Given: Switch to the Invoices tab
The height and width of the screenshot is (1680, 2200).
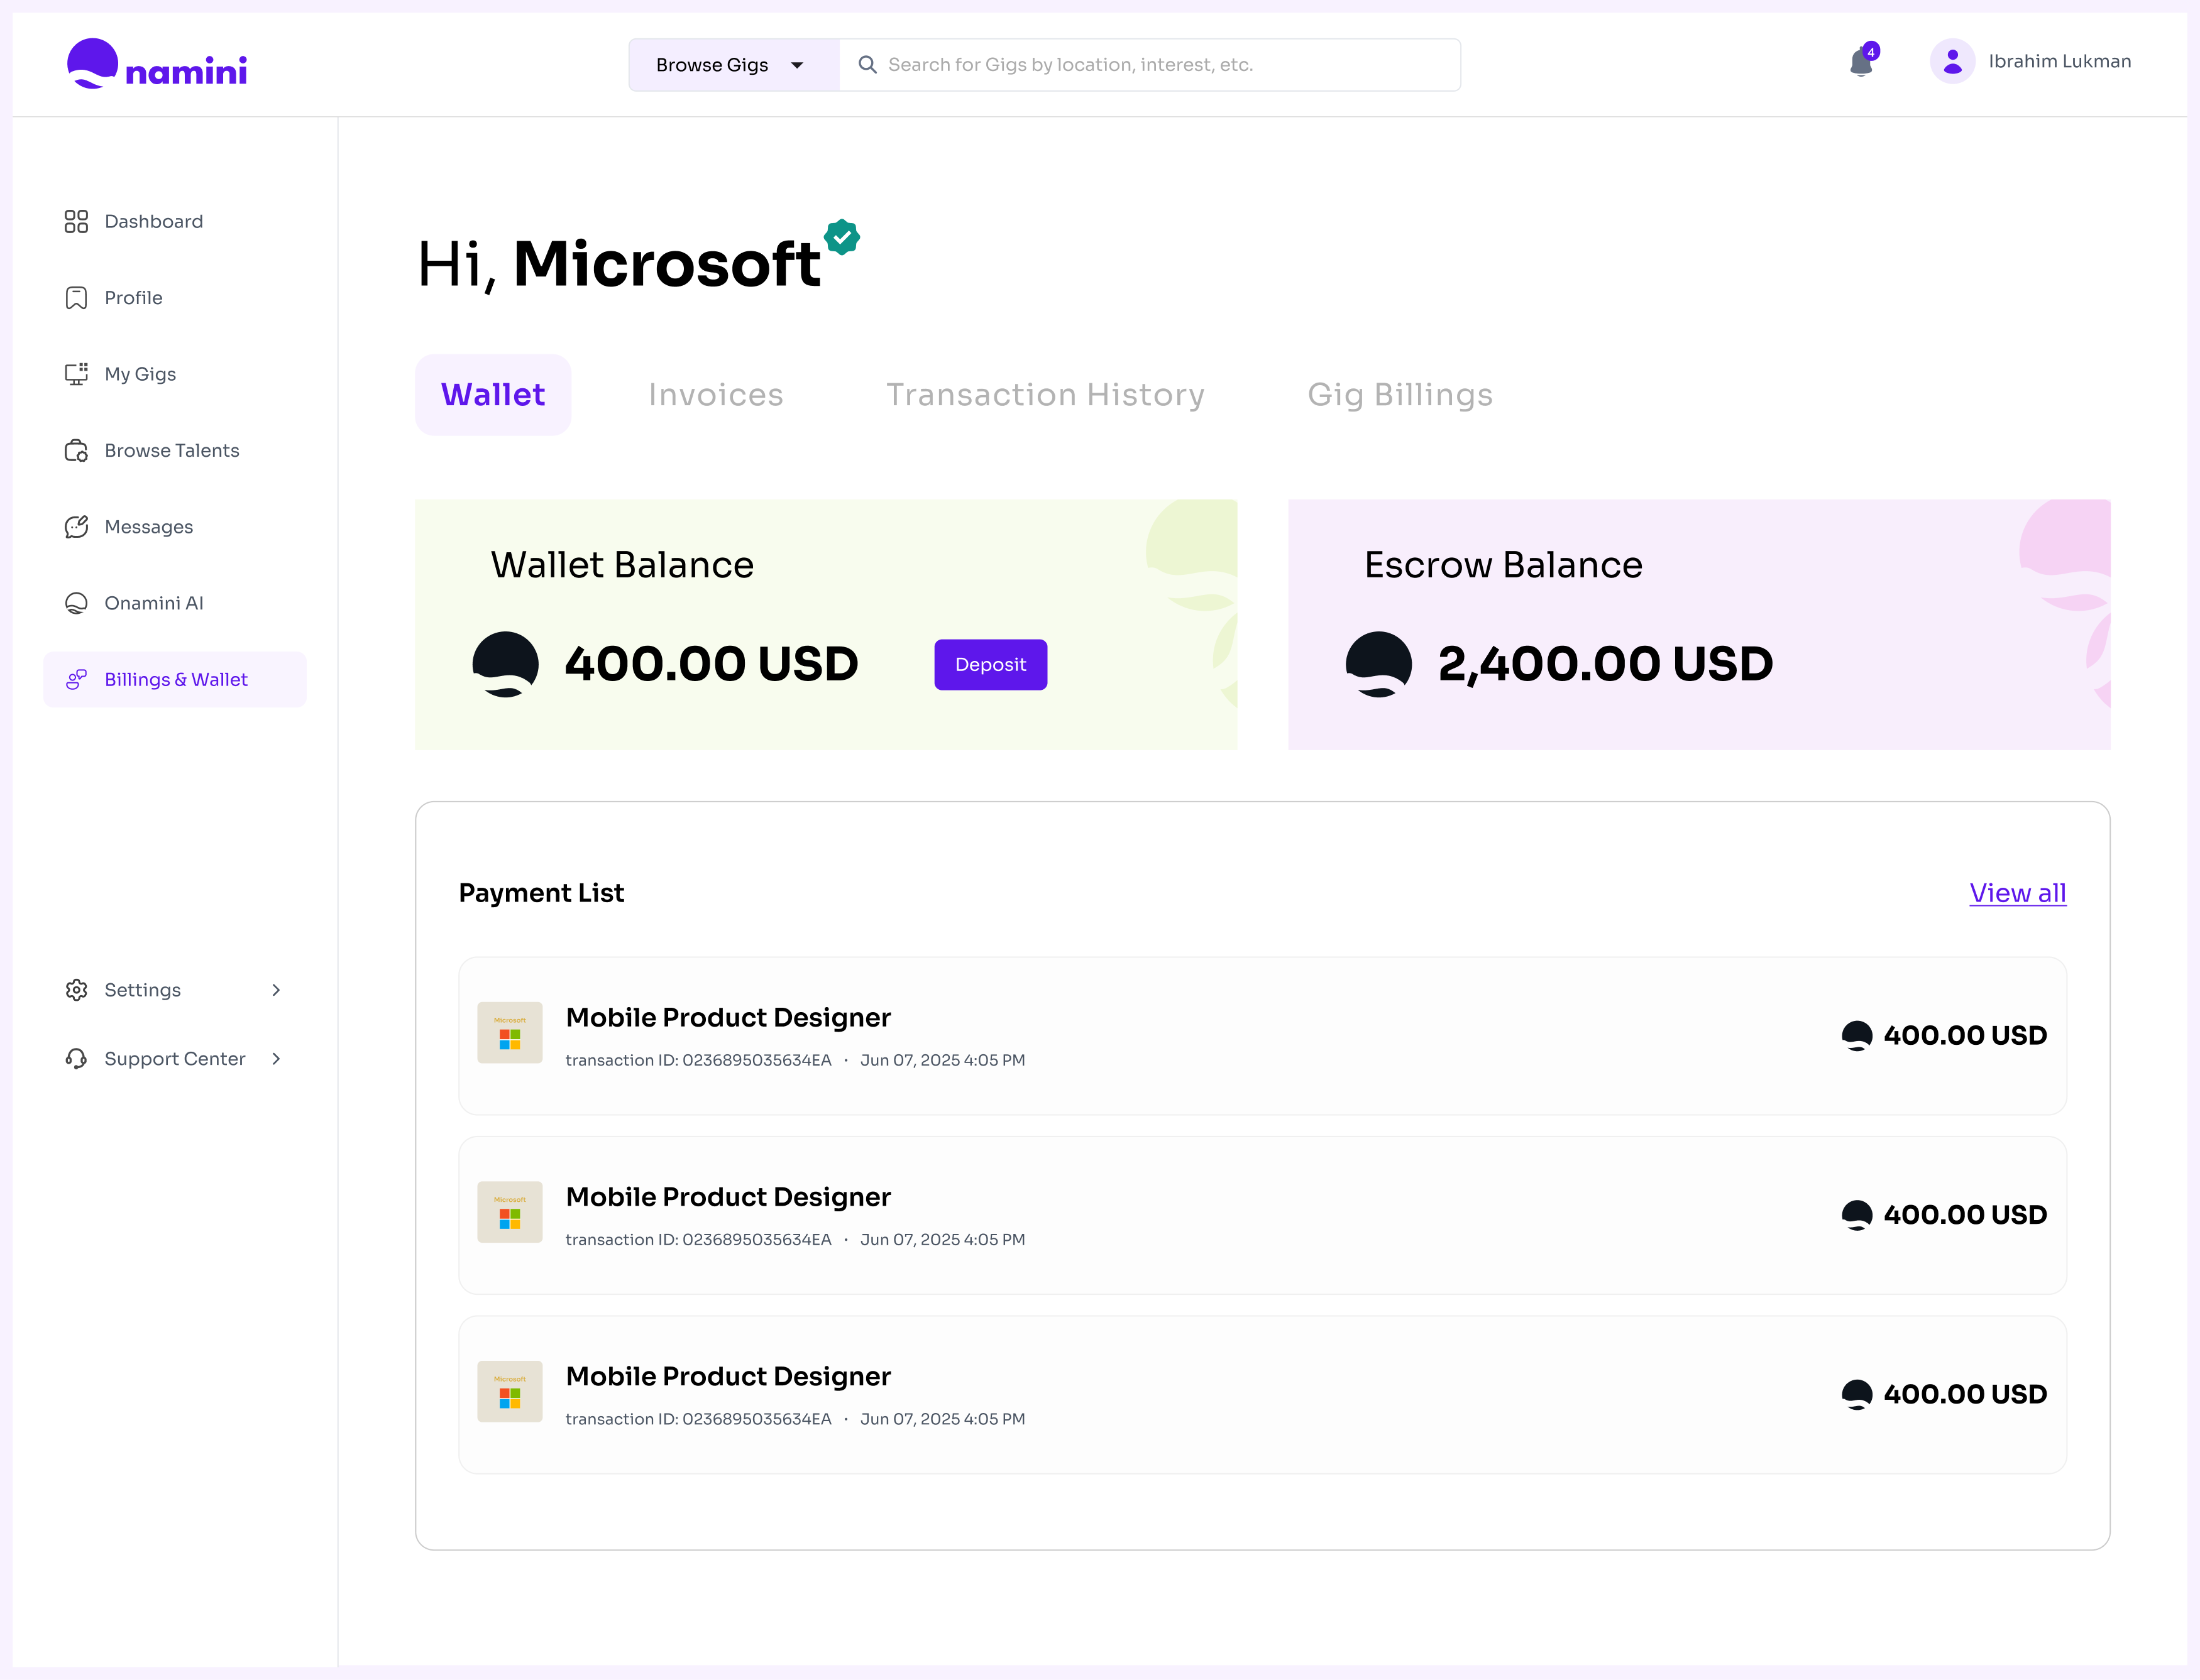Looking at the screenshot, I should coord(715,395).
